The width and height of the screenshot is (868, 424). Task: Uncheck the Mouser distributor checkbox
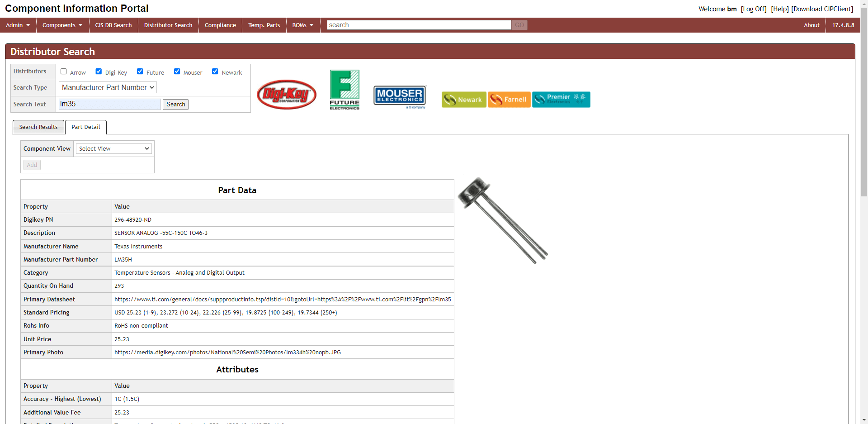pyautogui.click(x=177, y=71)
